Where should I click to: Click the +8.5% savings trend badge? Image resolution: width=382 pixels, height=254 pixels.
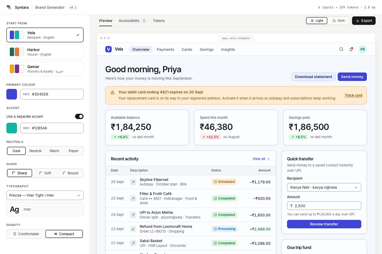[x=298, y=137]
